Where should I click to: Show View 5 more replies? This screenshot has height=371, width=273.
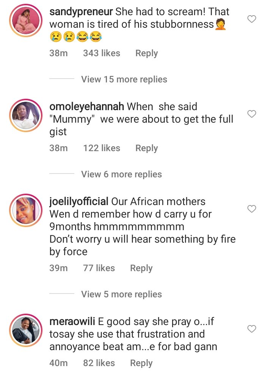(x=121, y=294)
